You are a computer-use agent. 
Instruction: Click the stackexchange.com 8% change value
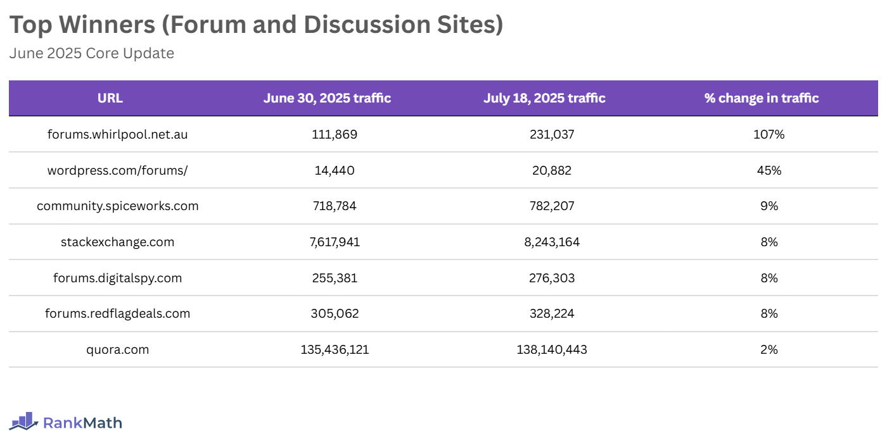pos(769,242)
